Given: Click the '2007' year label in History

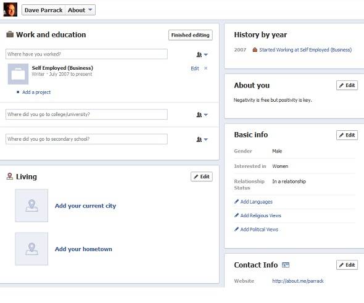Looking at the screenshot, I should pos(240,50).
